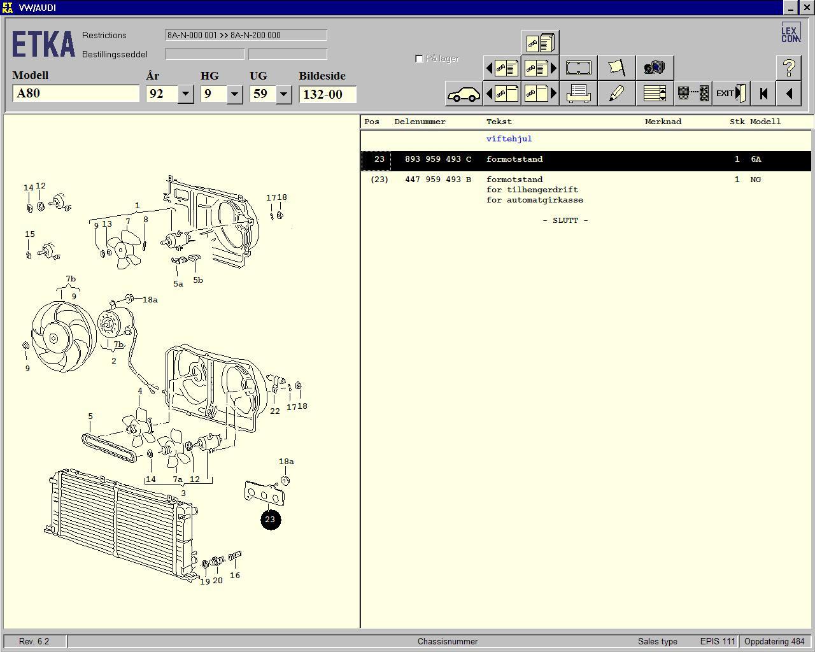Viewport: 815px width, 652px height.
Task: Click position 4 in the diagram
Action: [x=140, y=392]
